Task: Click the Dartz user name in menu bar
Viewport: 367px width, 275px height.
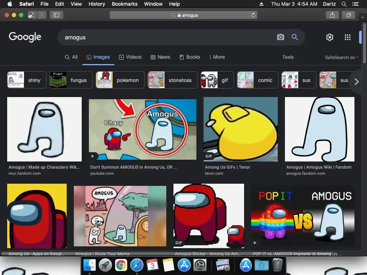Action: [x=329, y=4]
